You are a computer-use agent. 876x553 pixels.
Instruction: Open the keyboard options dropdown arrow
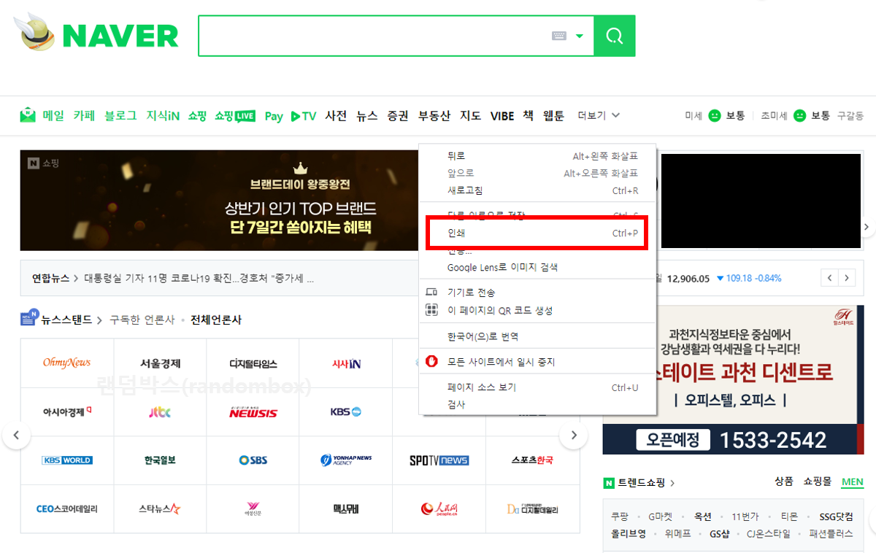click(x=580, y=35)
